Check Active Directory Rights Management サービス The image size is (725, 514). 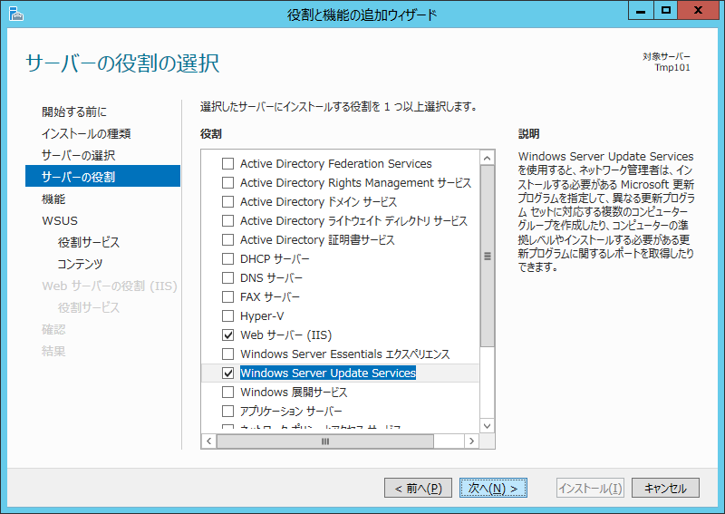(228, 183)
